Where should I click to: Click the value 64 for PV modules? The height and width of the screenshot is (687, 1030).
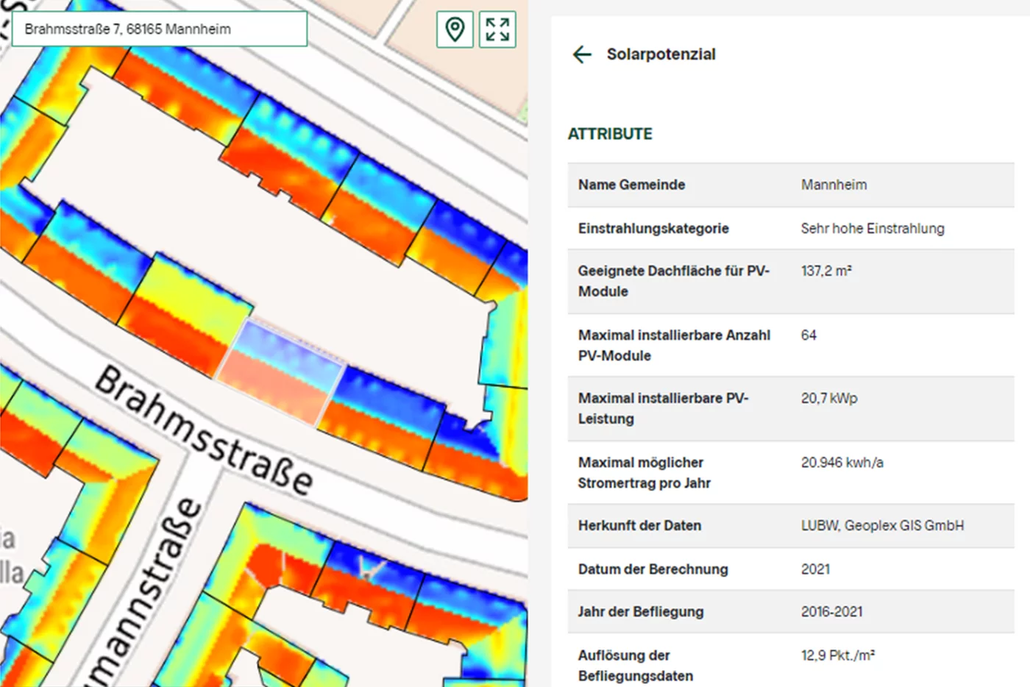coord(809,335)
